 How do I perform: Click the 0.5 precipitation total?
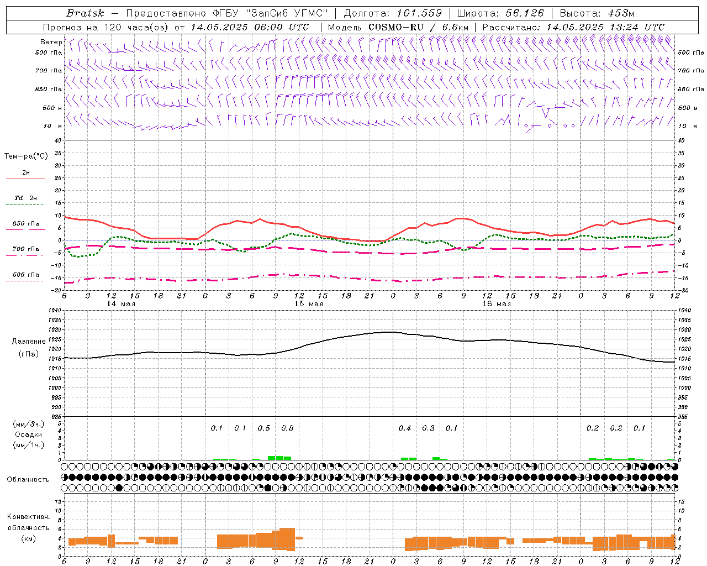(x=264, y=428)
